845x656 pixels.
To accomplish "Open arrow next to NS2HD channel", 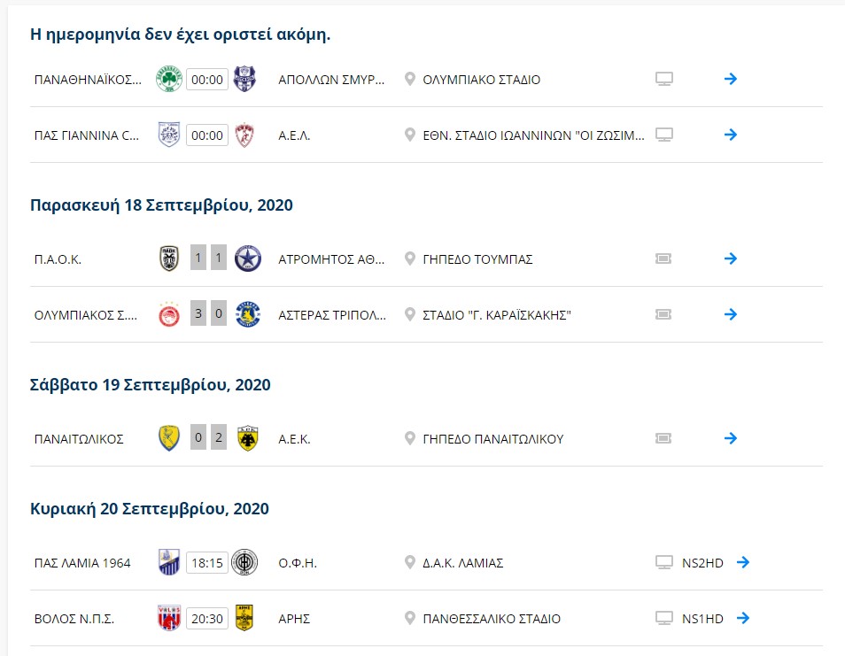I will (x=743, y=562).
